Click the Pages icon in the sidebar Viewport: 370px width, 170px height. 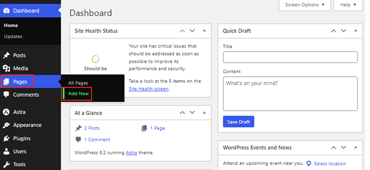(x=6, y=82)
